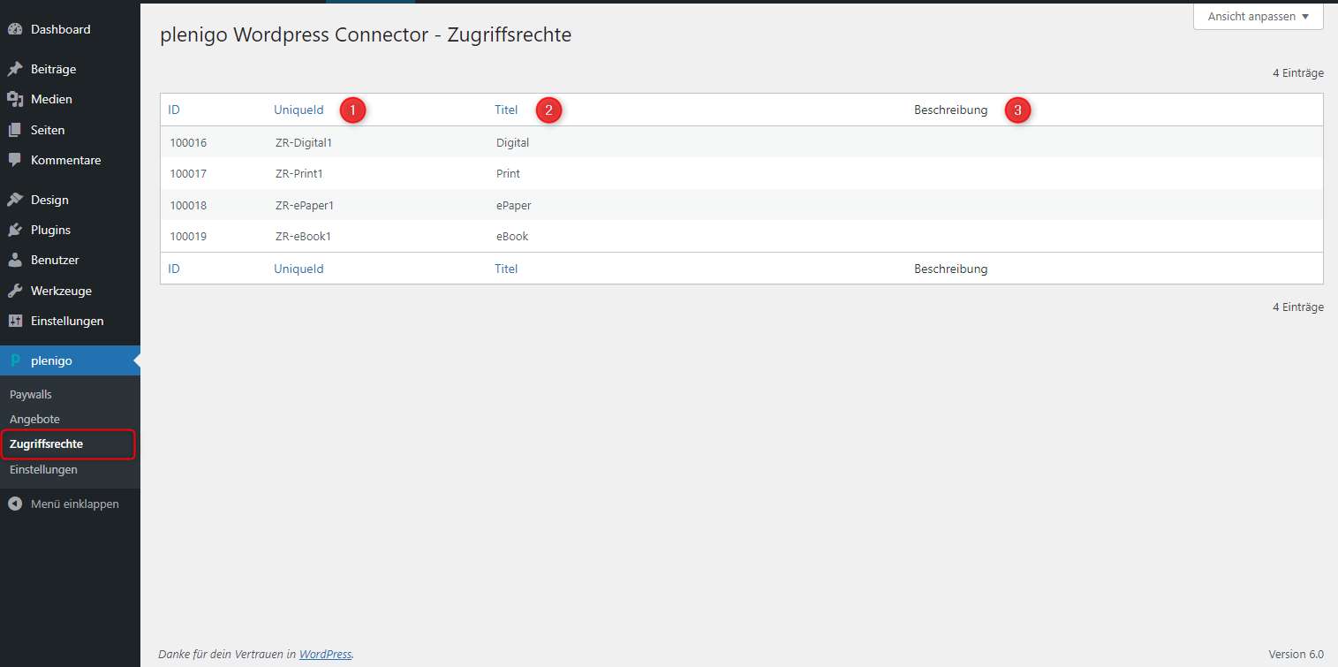Select the plenigo menu item
Image resolution: width=1338 pixels, height=667 pixels.
pyautogui.click(x=70, y=360)
